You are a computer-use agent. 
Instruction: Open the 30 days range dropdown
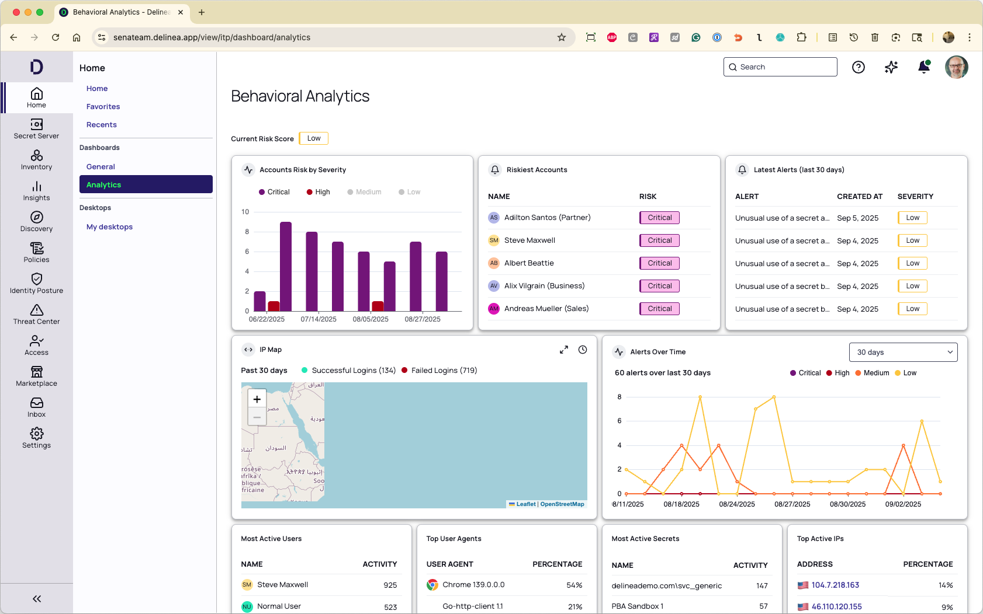(903, 352)
